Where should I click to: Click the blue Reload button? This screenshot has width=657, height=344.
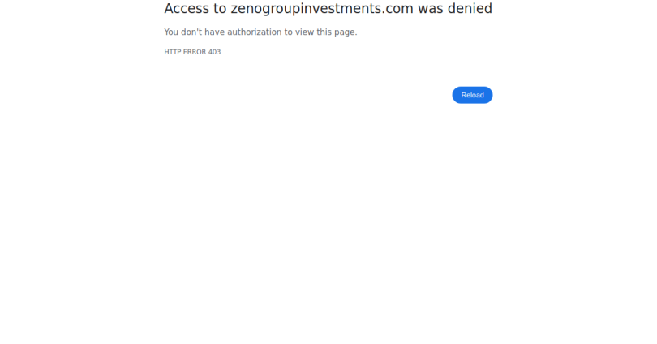click(x=472, y=95)
